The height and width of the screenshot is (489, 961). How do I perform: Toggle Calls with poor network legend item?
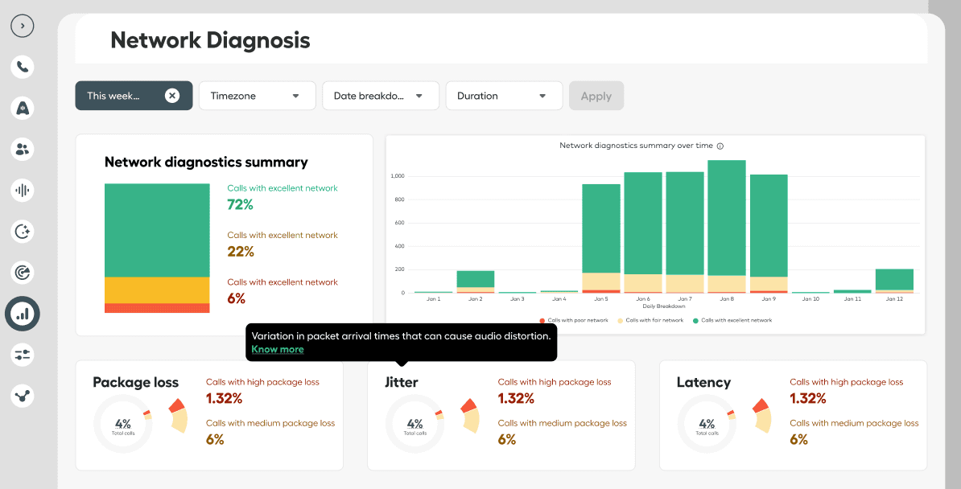[574, 320]
